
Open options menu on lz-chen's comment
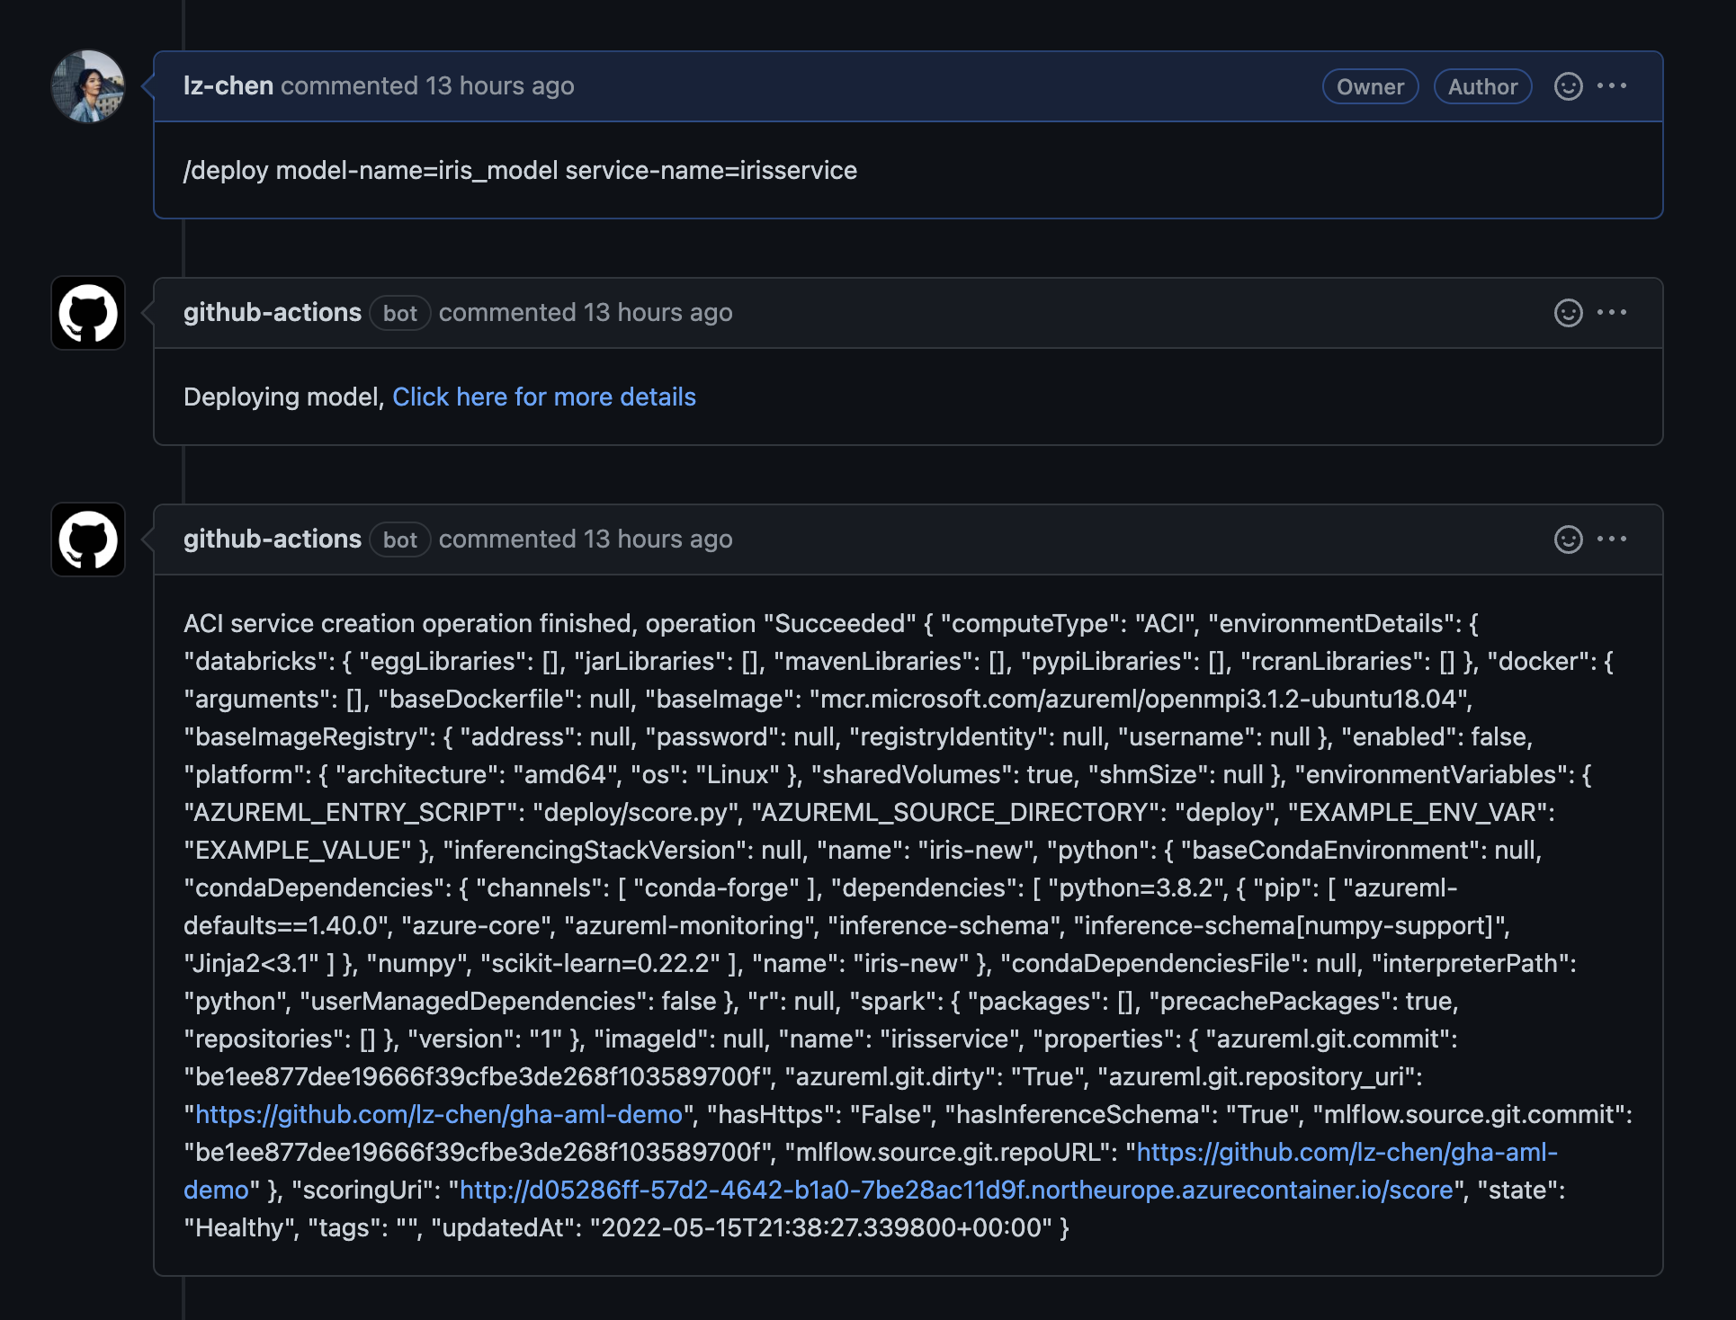coord(1611,86)
